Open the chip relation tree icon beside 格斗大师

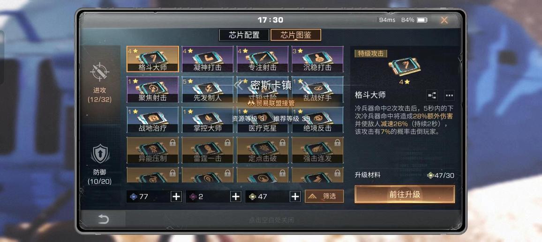click(x=432, y=95)
